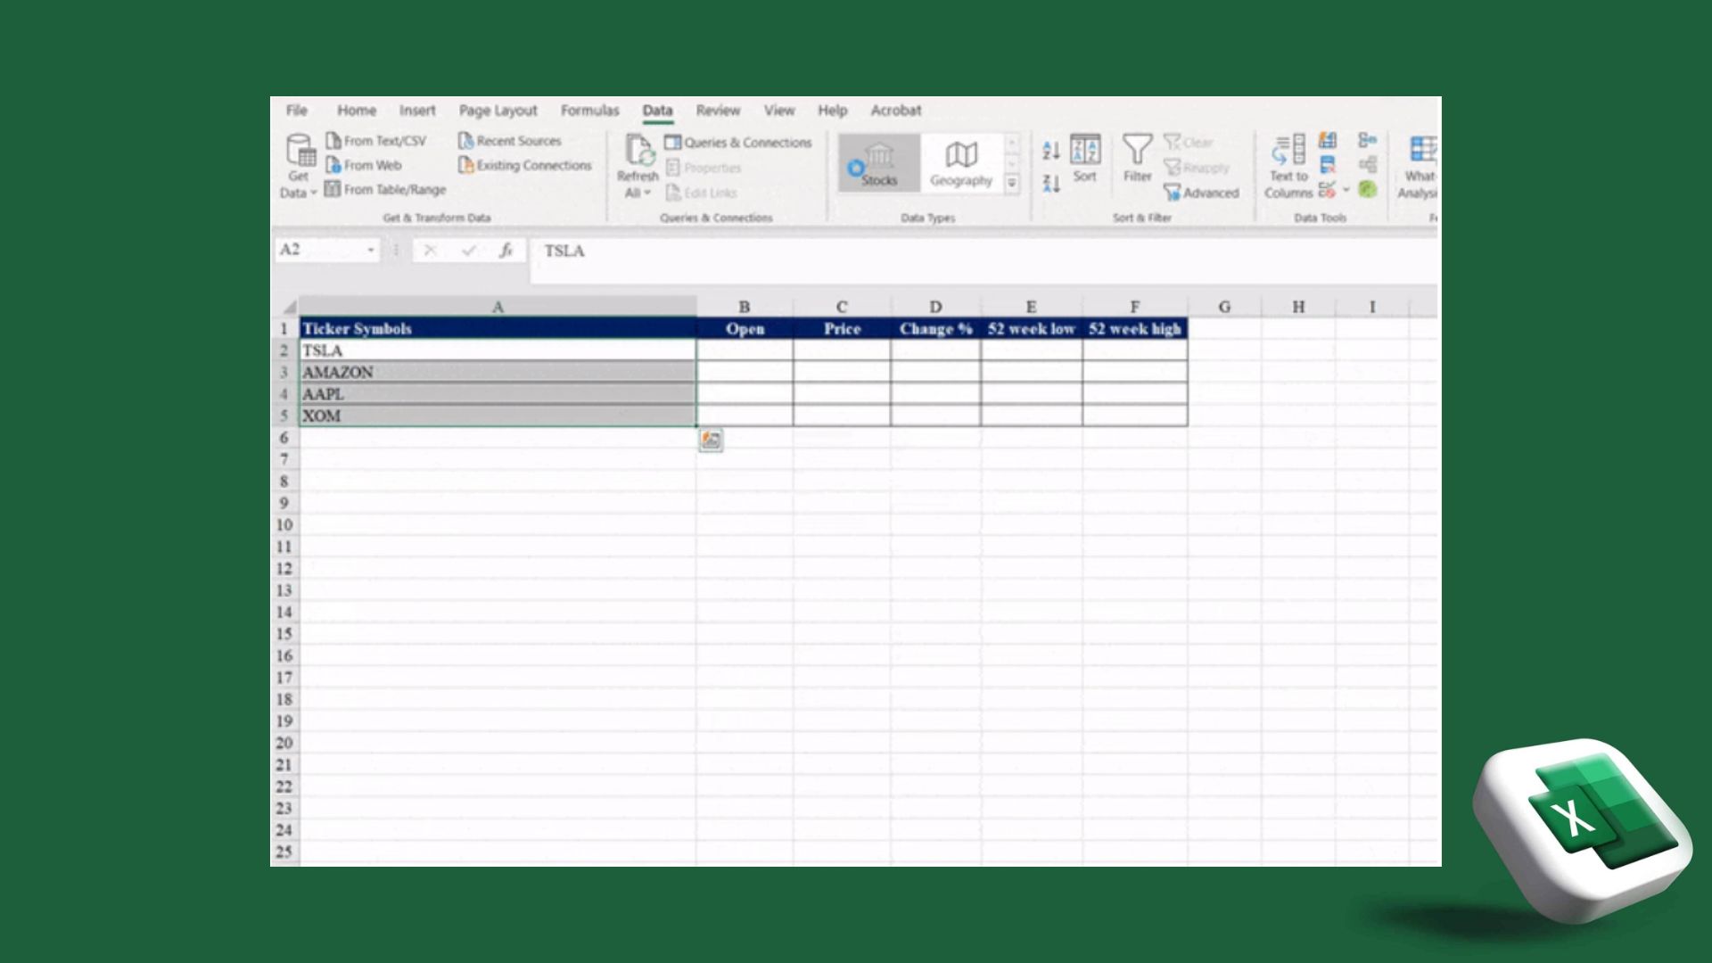This screenshot has height=963, width=1712.
Task: Select the Data tab
Action: [x=657, y=111]
